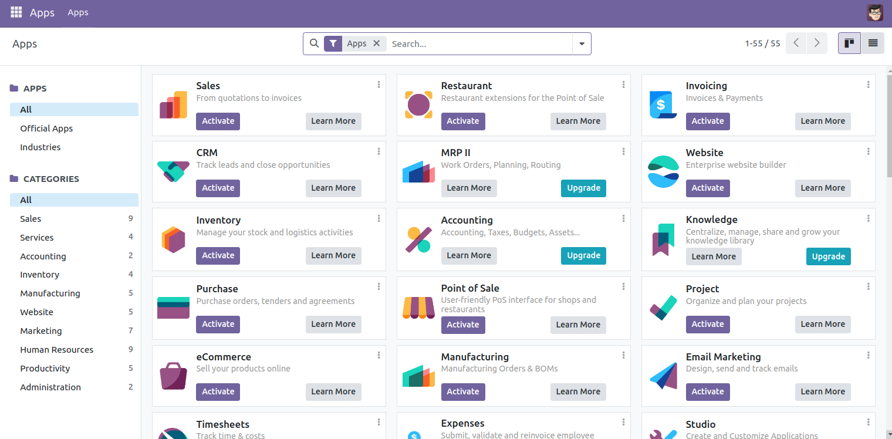Click the Point of Sale awning icon

tap(418, 308)
